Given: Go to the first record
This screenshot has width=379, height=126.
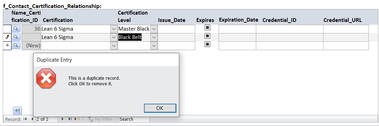Looking at the screenshot, I should [x=25, y=119].
